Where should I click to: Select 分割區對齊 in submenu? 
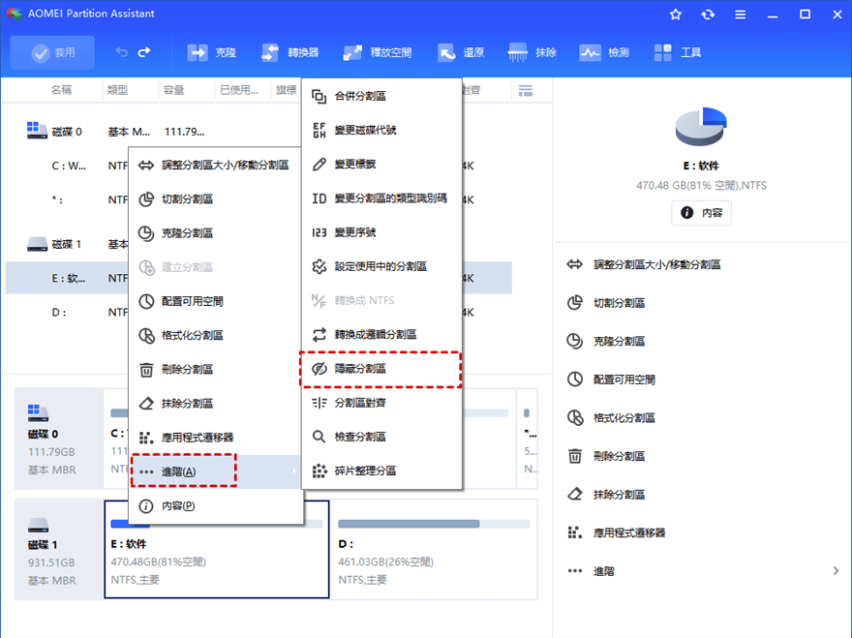pos(381,403)
